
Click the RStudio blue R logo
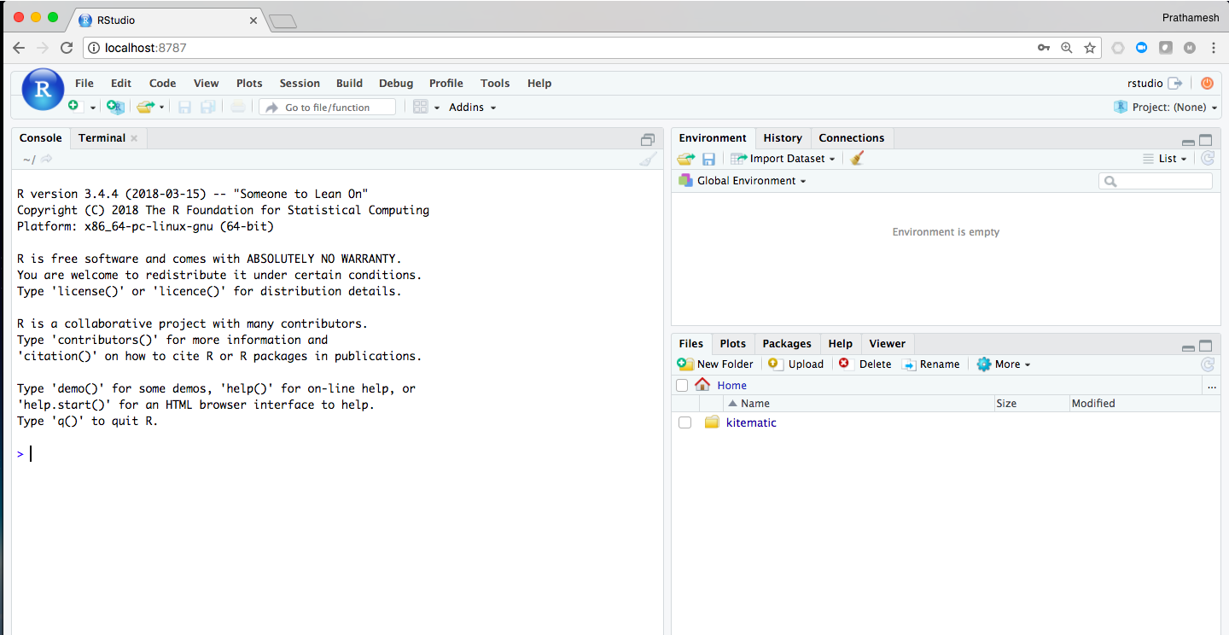click(43, 90)
